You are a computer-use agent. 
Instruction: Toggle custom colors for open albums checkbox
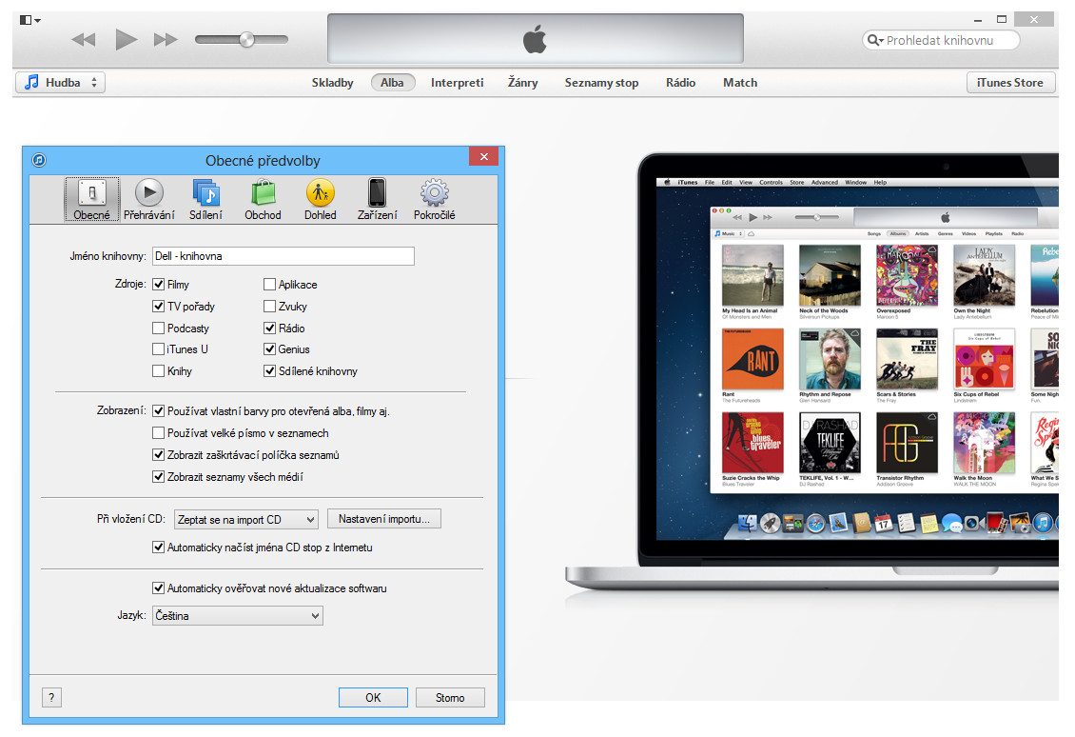pyautogui.click(x=158, y=411)
